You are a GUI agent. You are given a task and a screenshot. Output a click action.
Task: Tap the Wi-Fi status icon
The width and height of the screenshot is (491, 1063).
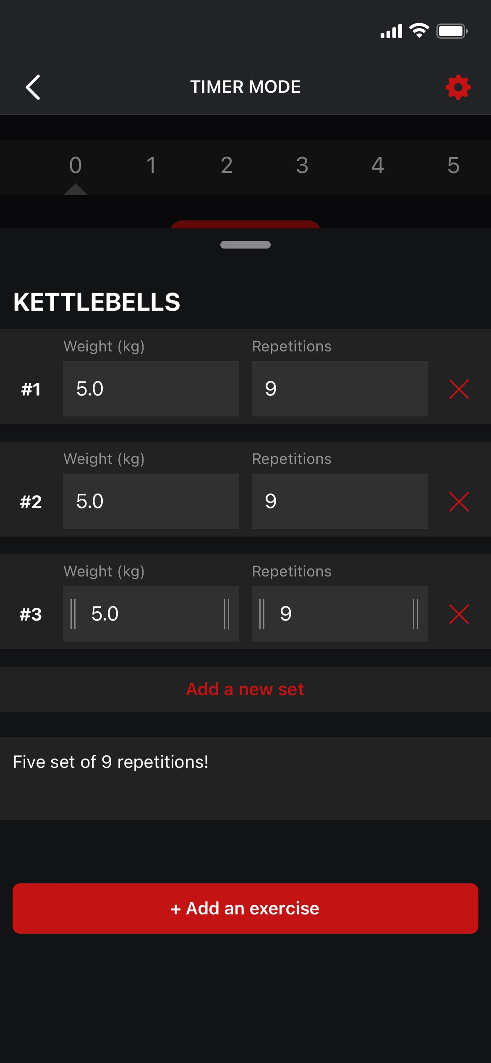(x=419, y=31)
